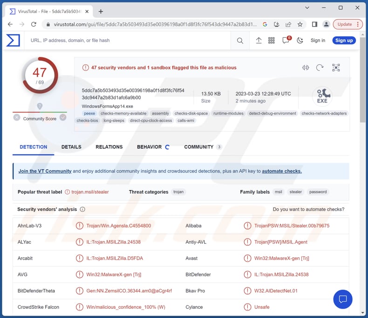The height and width of the screenshot is (318, 368).
Task: Switch to the DETAILS tab
Action: tap(71, 147)
